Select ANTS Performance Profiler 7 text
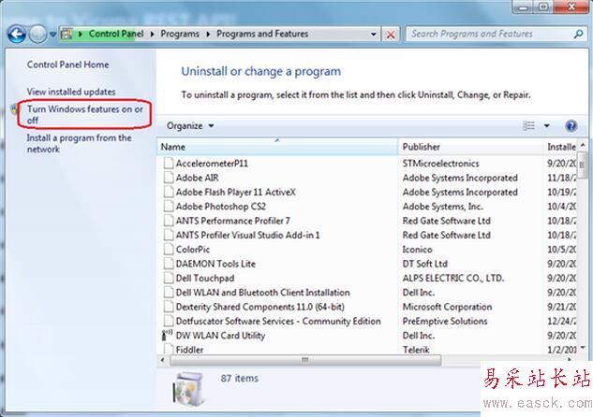The height and width of the screenshot is (417, 593). (x=233, y=221)
